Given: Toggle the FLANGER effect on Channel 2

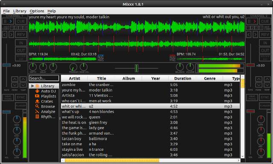Looking at the screenshot, I should click(x=265, y=106).
